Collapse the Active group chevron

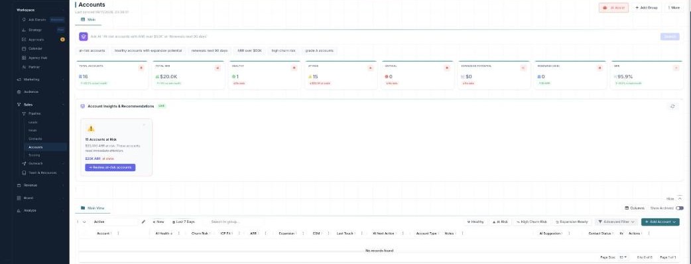84,222
